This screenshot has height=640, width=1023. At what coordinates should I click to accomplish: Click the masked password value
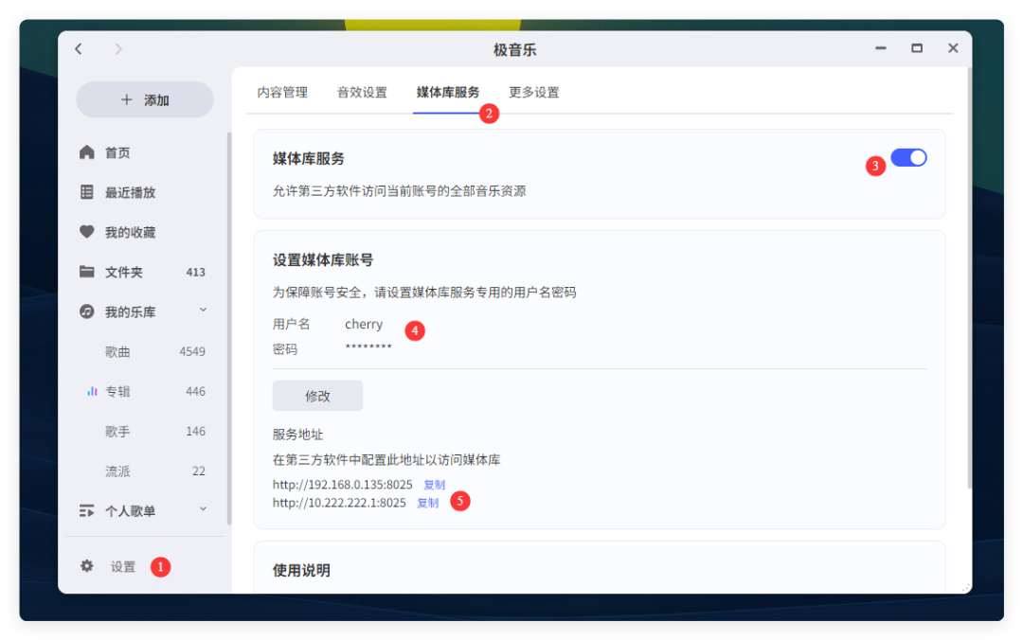click(368, 347)
